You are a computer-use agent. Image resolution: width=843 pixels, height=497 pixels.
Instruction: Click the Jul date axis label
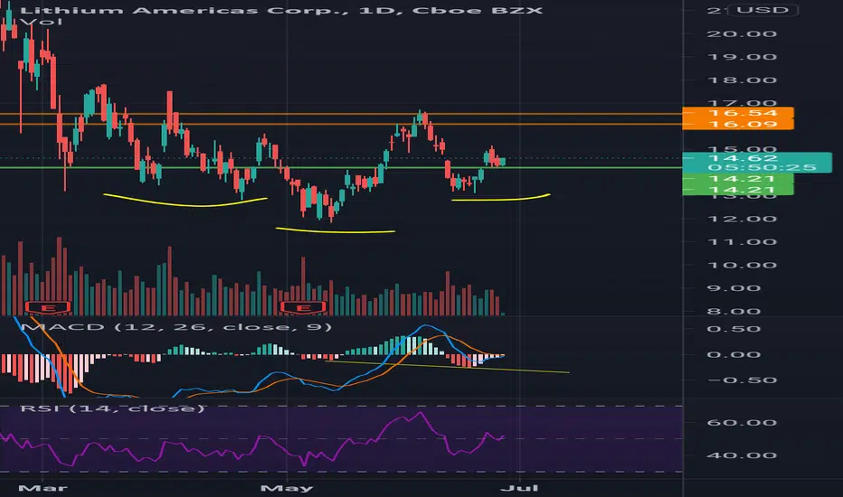[519, 488]
